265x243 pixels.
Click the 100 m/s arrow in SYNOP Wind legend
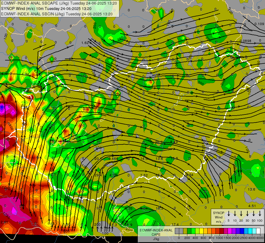[260, 214]
